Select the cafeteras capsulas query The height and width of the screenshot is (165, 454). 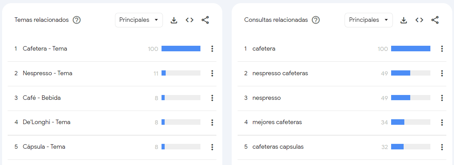click(x=278, y=147)
